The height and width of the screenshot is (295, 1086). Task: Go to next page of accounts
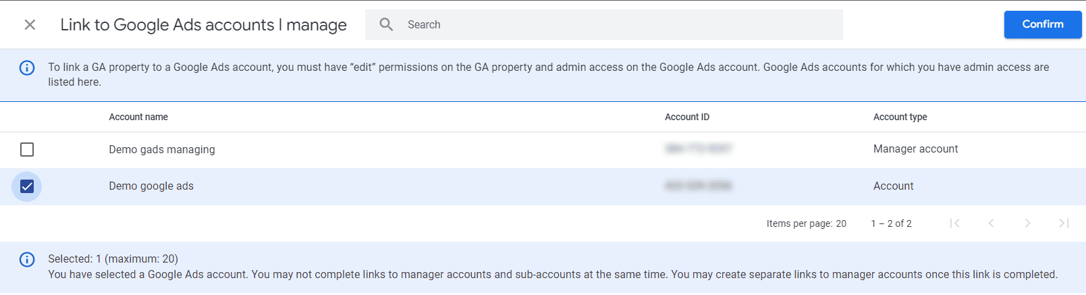tap(1027, 223)
